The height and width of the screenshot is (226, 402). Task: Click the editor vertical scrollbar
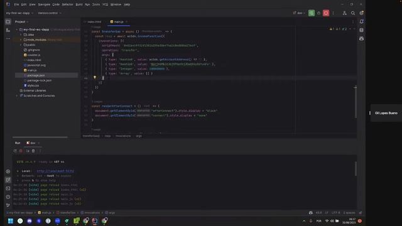pyautogui.click(x=356, y=102)
